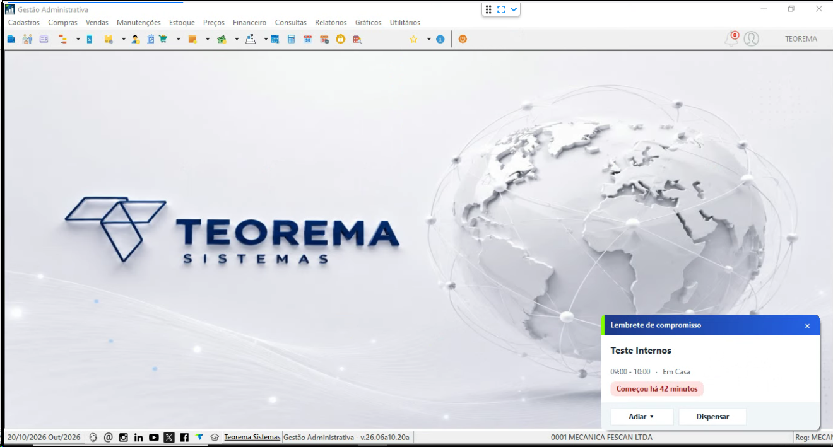Viewport: 833px width, 447px height.
Task: Click the user profile avatar icon
Action: (x=751, y=38)
